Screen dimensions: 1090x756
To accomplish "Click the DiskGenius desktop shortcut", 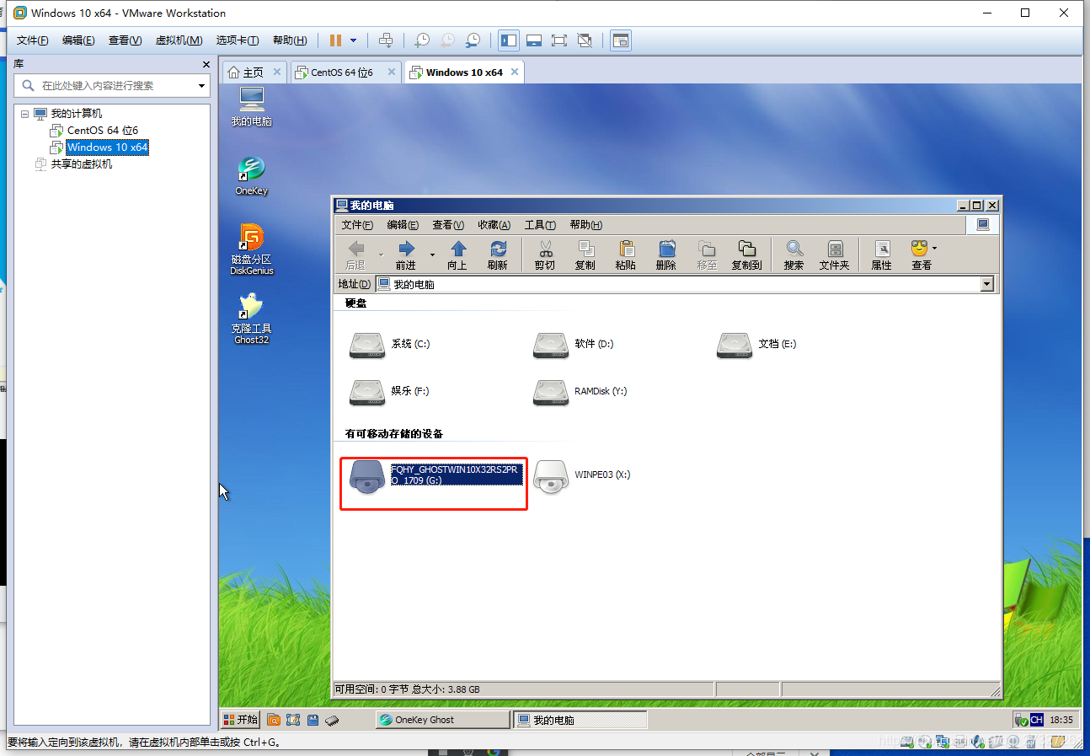I will click(252, 249).
